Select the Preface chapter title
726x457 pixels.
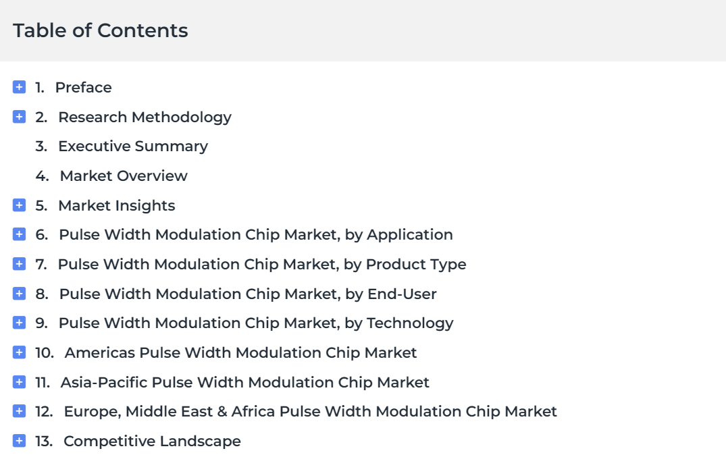(83, 88)
